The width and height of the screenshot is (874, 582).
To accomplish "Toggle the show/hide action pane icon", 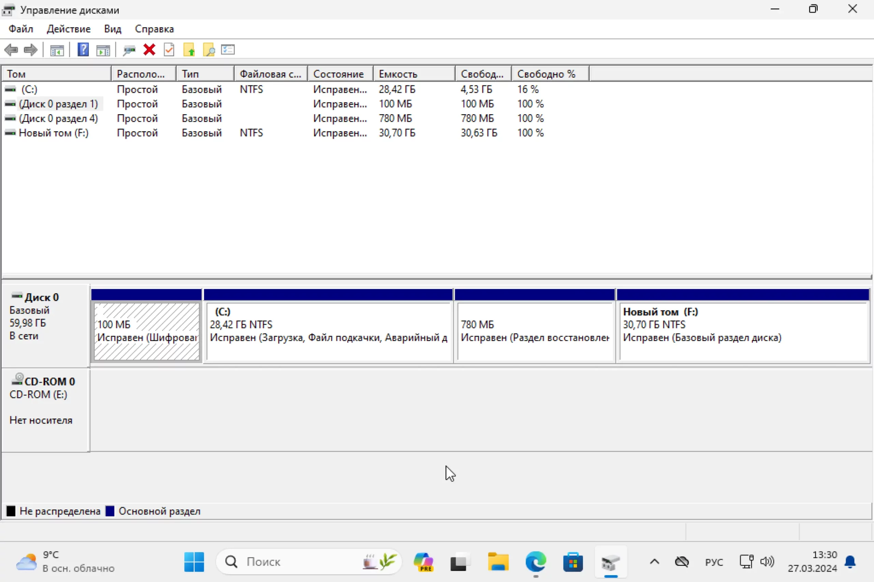I will coord(103,50).
